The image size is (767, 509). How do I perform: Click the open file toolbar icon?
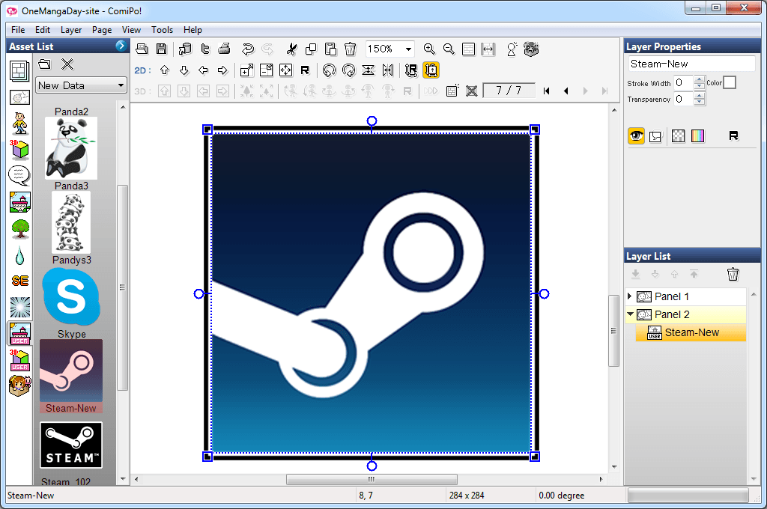[142, 49]
